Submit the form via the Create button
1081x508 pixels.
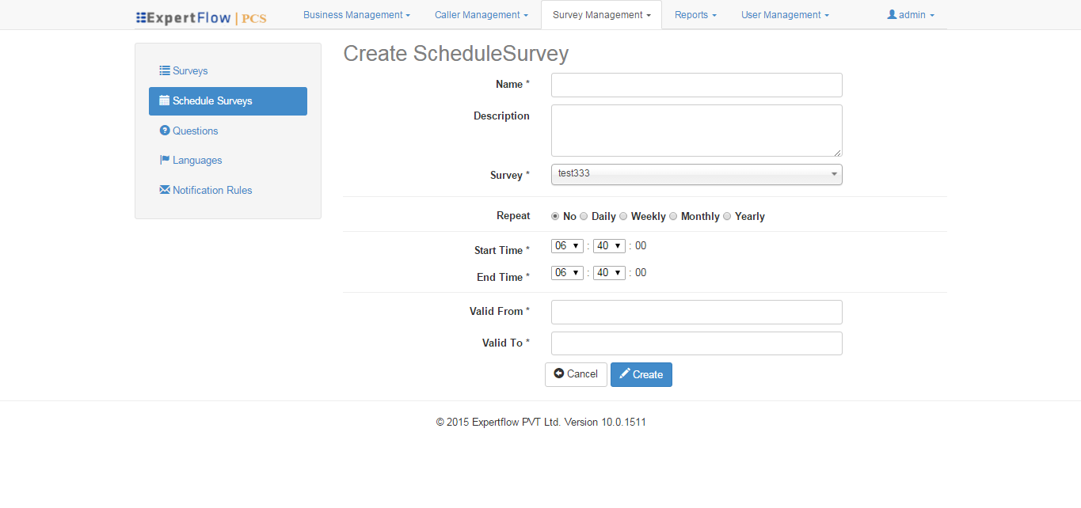tap(641, 373)
